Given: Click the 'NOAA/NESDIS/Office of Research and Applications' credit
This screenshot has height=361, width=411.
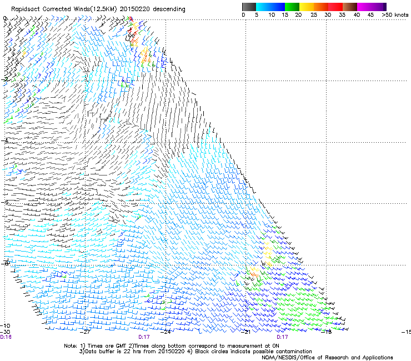Looking at the screenshot, I should pos(327,358).
